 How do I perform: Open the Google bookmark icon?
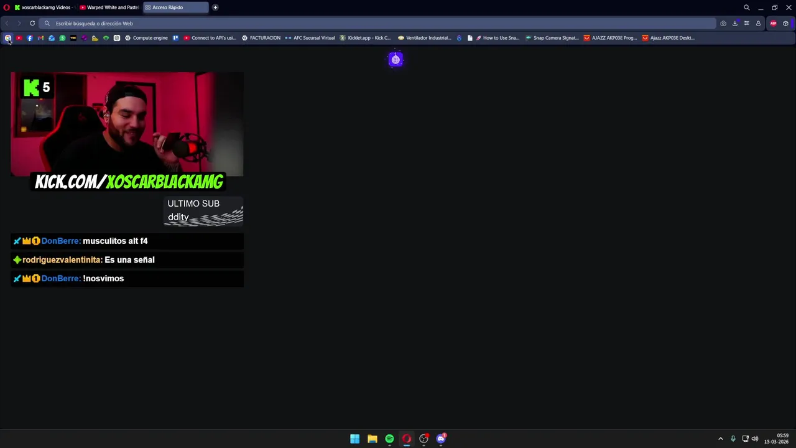pos(8,38)
